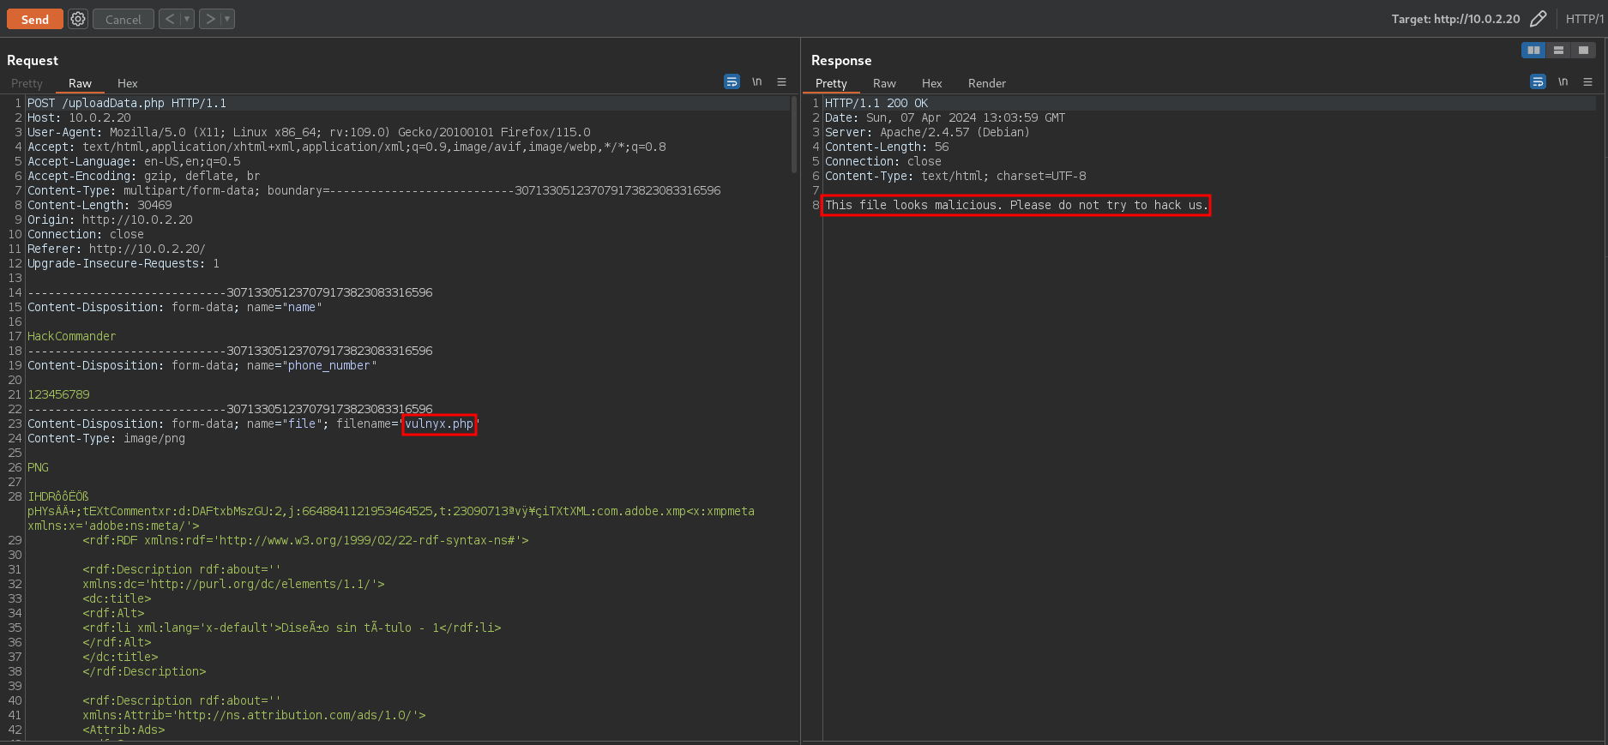Click the 'Content-Type: image/png' part header
The image size is (1608, 745).
point(106,438)
